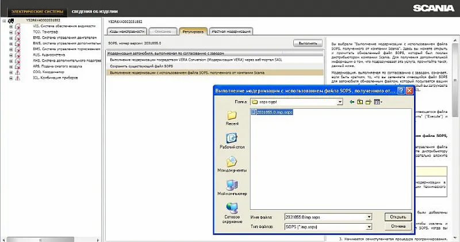Open the Папка folder dropdown
The width and height of the screenshot is (460, 242).
340,102
